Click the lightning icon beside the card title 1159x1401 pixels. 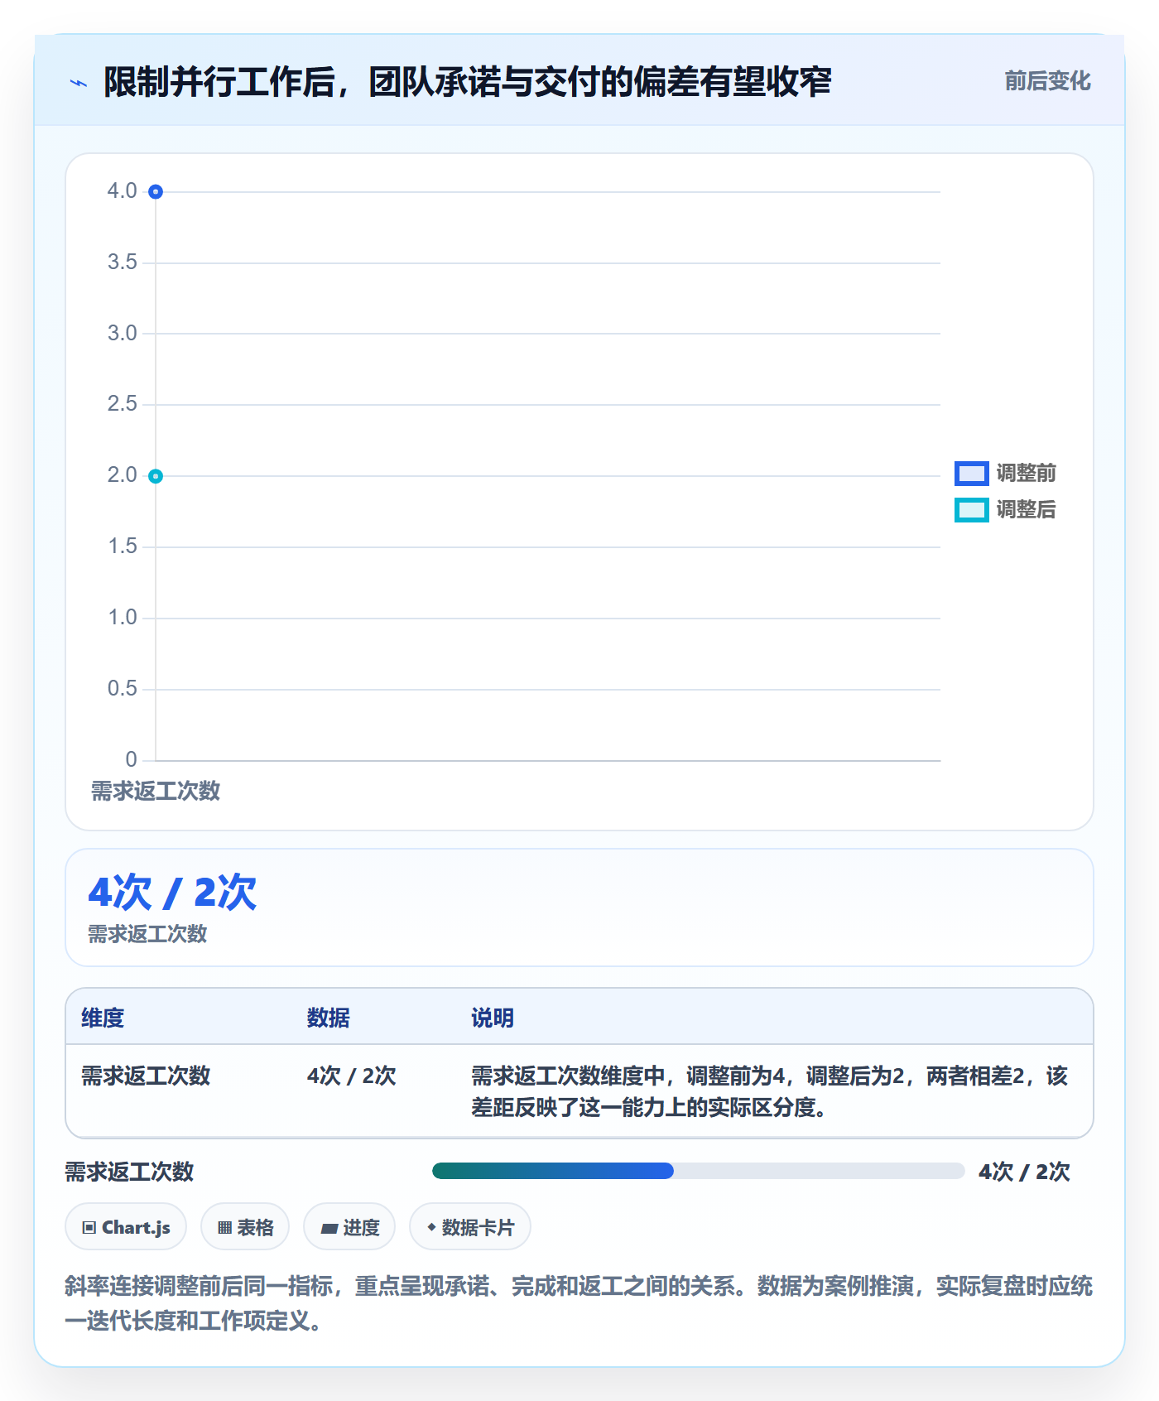pyautogui.click(x=79, y=83)
